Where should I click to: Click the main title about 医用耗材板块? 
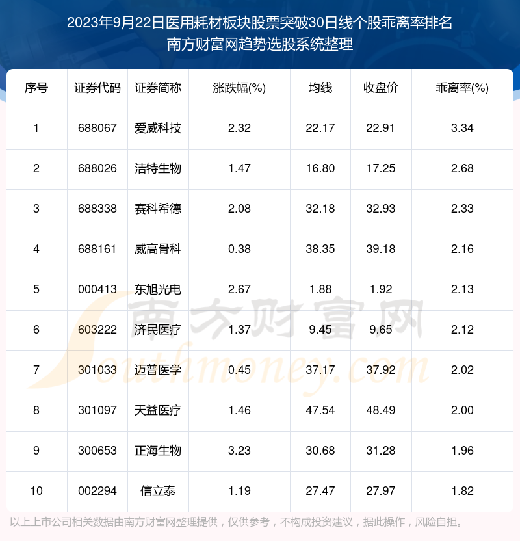pyautogui.click(x=259, y=23)
